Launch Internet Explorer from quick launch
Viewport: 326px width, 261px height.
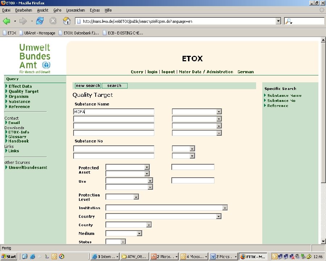pos(33,256)
